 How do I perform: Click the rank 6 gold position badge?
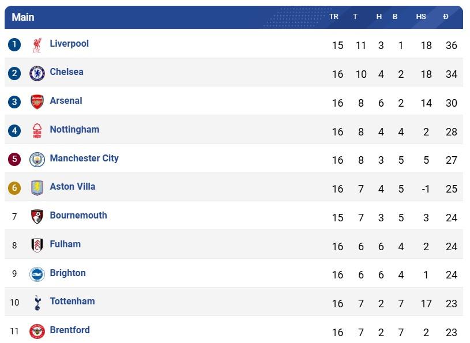[x=14, y=188]
